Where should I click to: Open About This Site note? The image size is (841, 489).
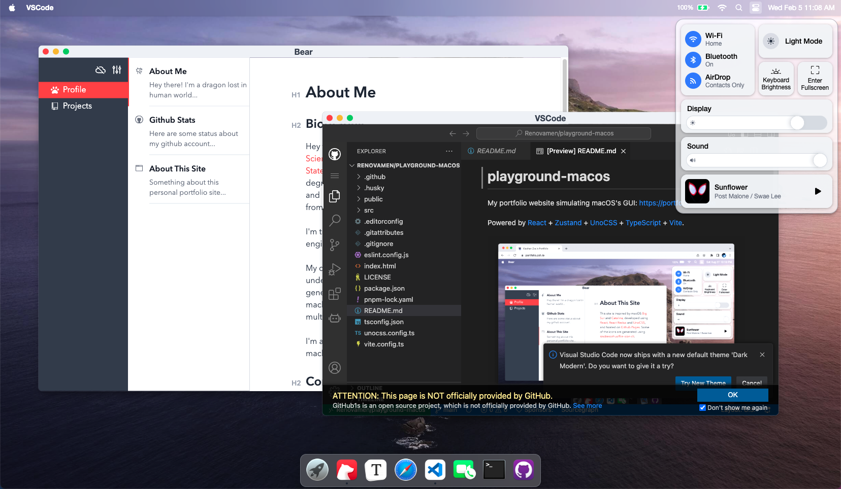(x=189, y=180)
